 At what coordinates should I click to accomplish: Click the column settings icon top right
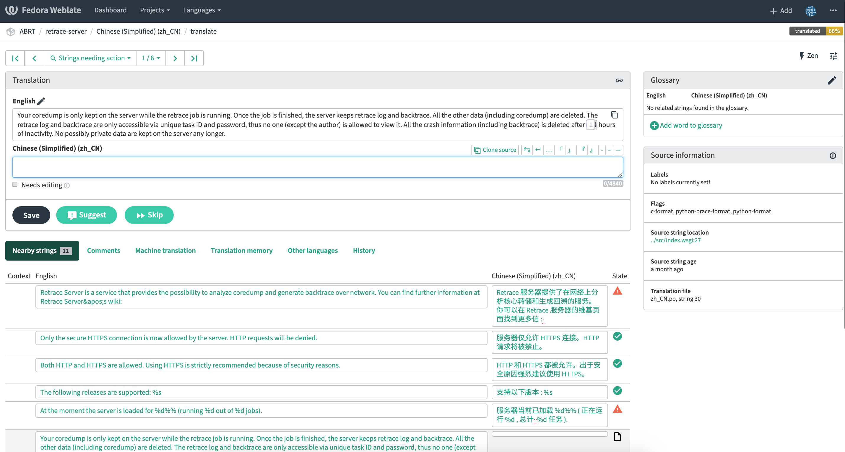[833, 56]
